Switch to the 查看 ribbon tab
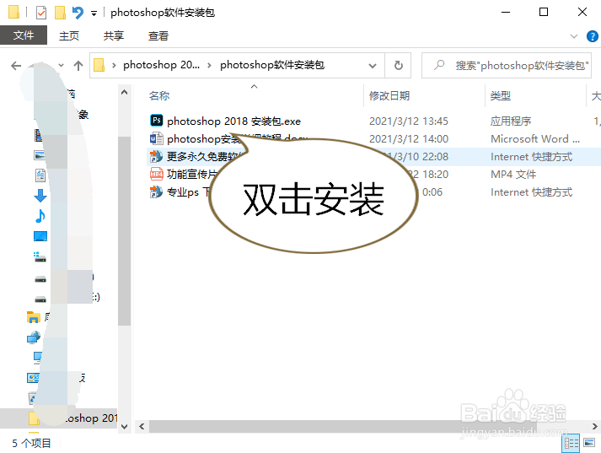This screenshot has width=601, height=453. [158, 35]
